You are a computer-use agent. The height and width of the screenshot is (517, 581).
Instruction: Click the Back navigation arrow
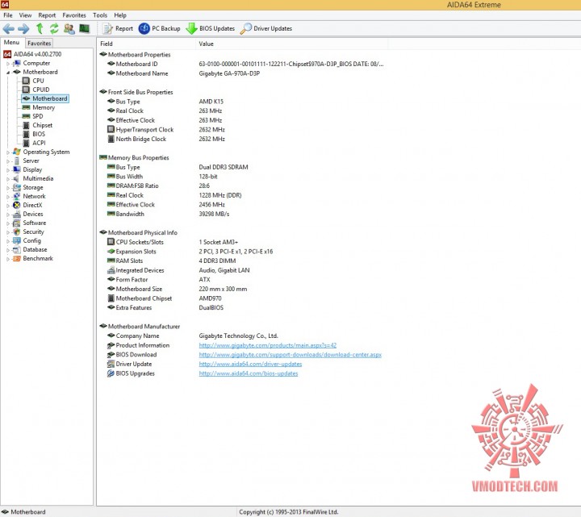click(9, 28)
